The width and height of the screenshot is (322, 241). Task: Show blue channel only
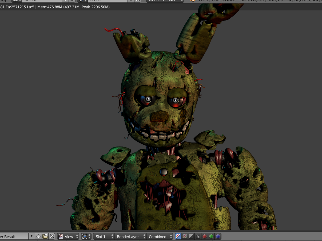point(218,236)
